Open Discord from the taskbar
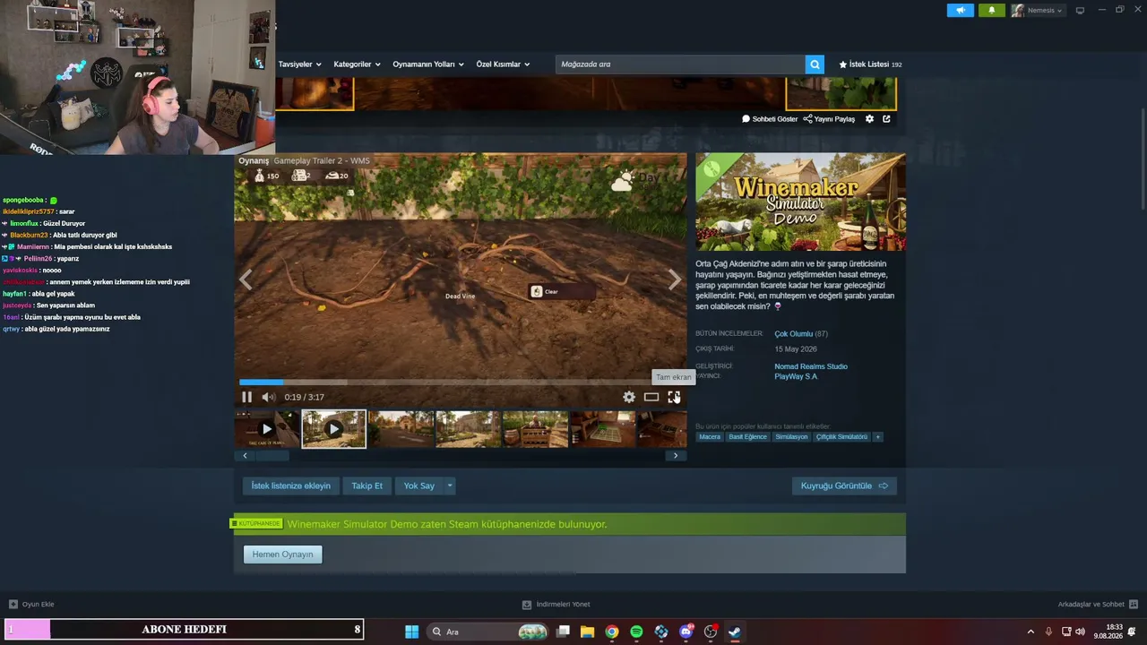Viewport: 1147px width, 645px height. point(686,632)
